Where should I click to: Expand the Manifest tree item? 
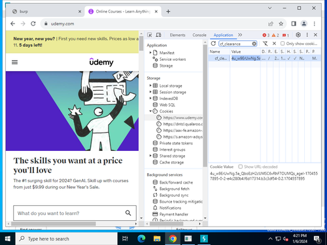pos(150,53)
